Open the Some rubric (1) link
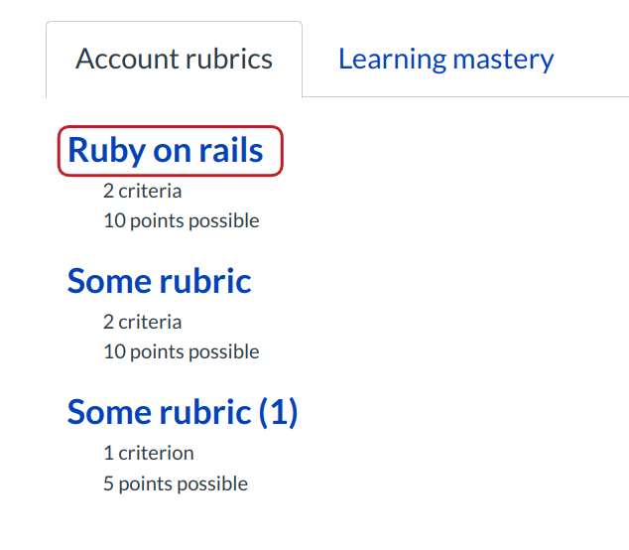 (183, 412)
